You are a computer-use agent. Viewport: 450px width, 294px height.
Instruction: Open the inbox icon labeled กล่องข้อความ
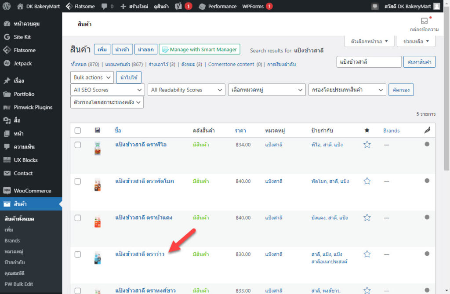(424, 21)
